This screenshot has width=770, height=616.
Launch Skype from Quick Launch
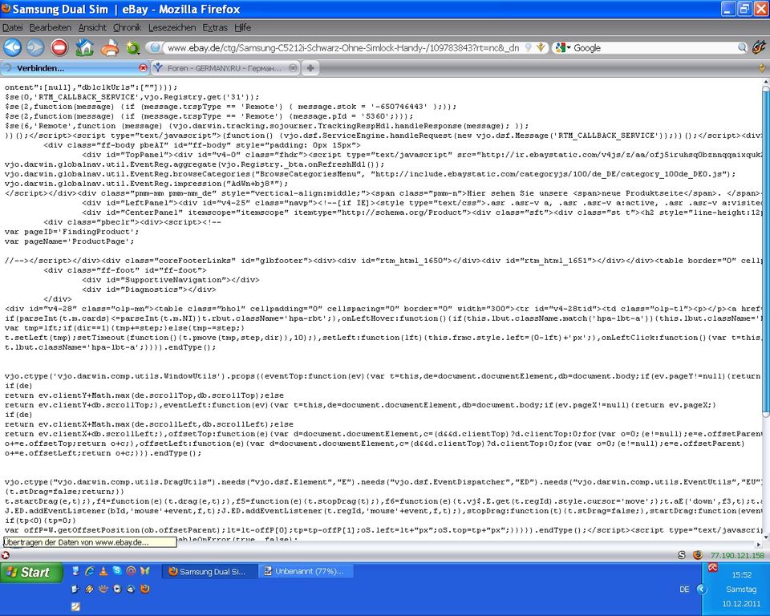pos(117,571)
